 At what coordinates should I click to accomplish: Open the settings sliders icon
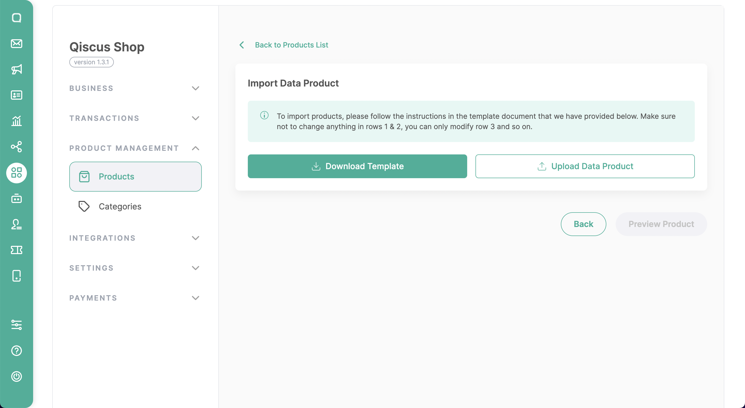(17, 325)
